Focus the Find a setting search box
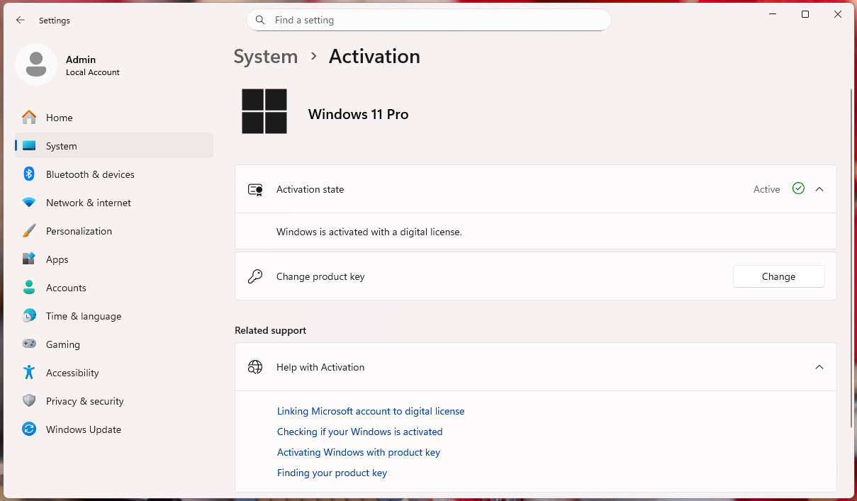This screenshot has height=501, width=857. click(x=428, y=20)
